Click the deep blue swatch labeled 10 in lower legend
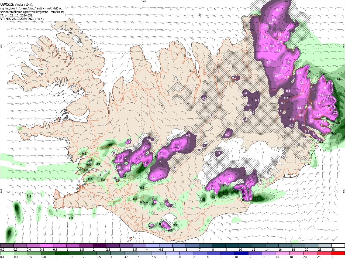 [241, 253]
